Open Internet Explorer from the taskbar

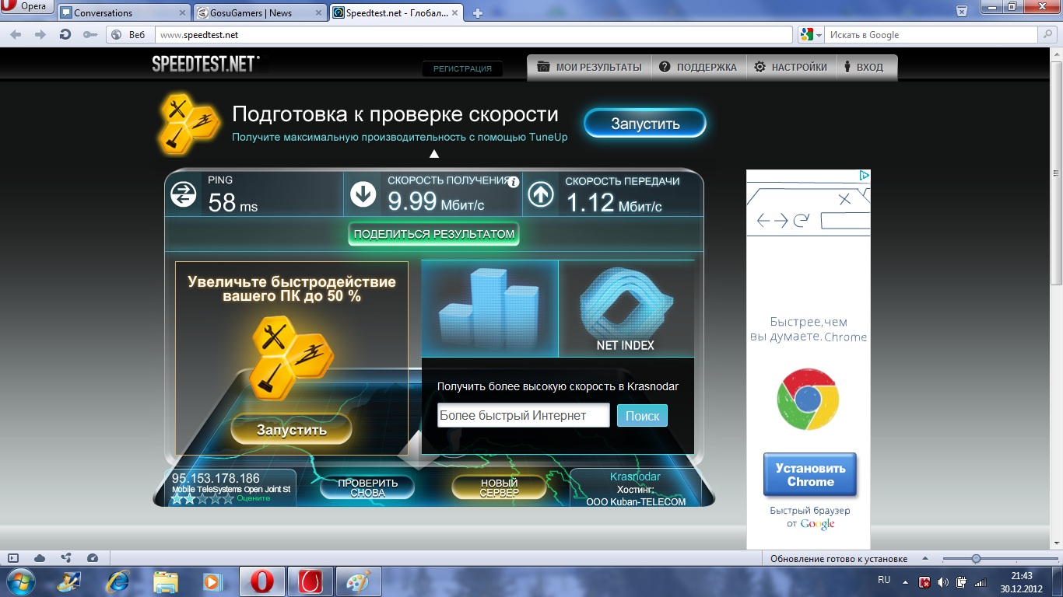pyautogui.click(x=118, y=581)
